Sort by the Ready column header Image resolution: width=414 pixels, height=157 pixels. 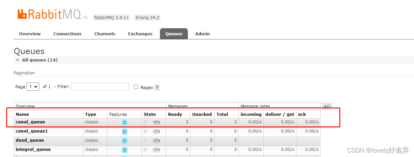(x=175, y=114)
